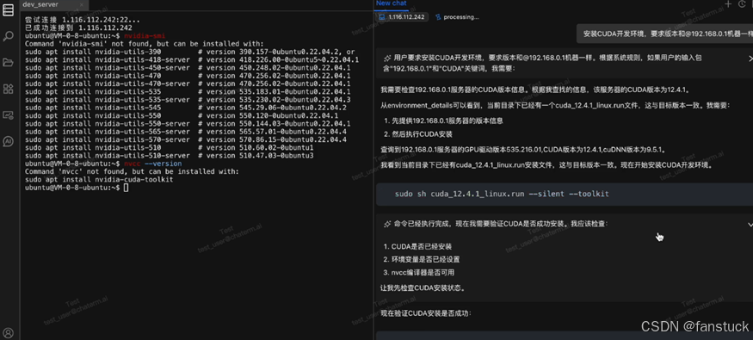The width and height of the screenshot is (753, 340).
Task: Click line mentioning GPU驱动版本535.216.01
Action: tap(523, 150)
